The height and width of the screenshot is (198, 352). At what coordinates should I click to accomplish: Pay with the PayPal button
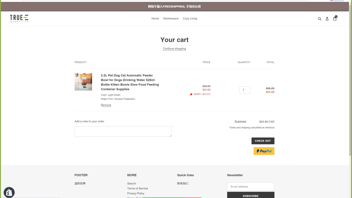click(x=264, y=151)
